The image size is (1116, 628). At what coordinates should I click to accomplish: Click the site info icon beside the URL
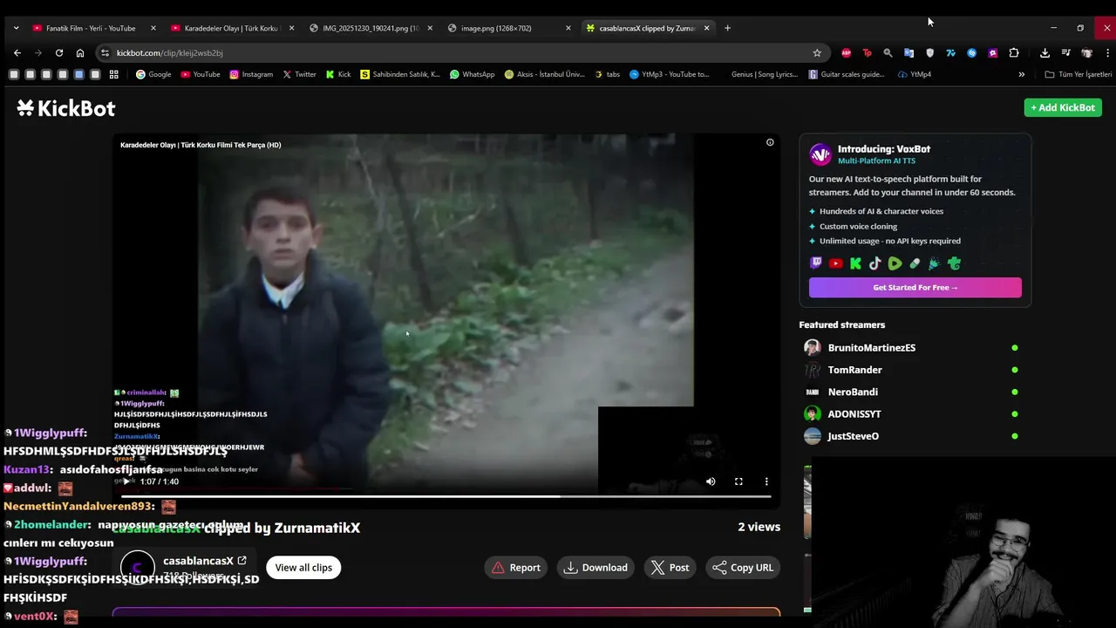pyautogui.click(x=105, y=52)
